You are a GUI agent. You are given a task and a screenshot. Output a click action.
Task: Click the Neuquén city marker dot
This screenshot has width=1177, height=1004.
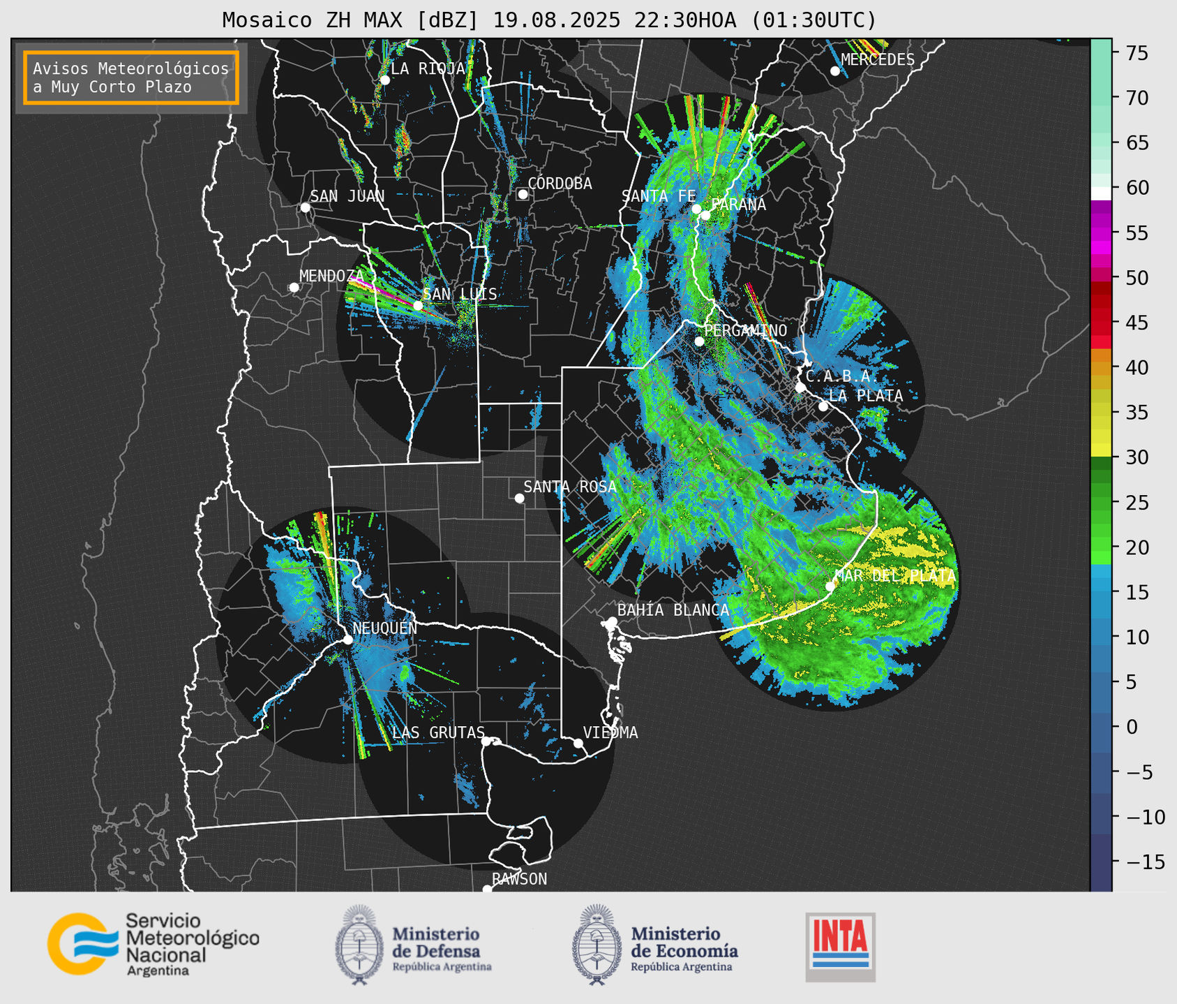click(x=347, y=640)
